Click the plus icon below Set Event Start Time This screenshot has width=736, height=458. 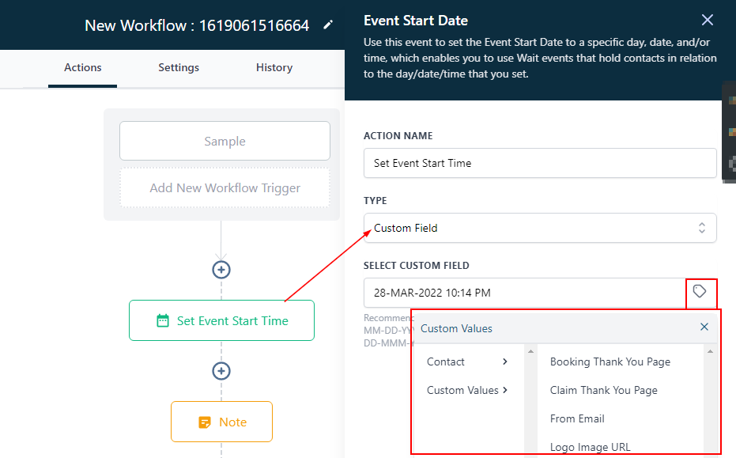[221, 371]
